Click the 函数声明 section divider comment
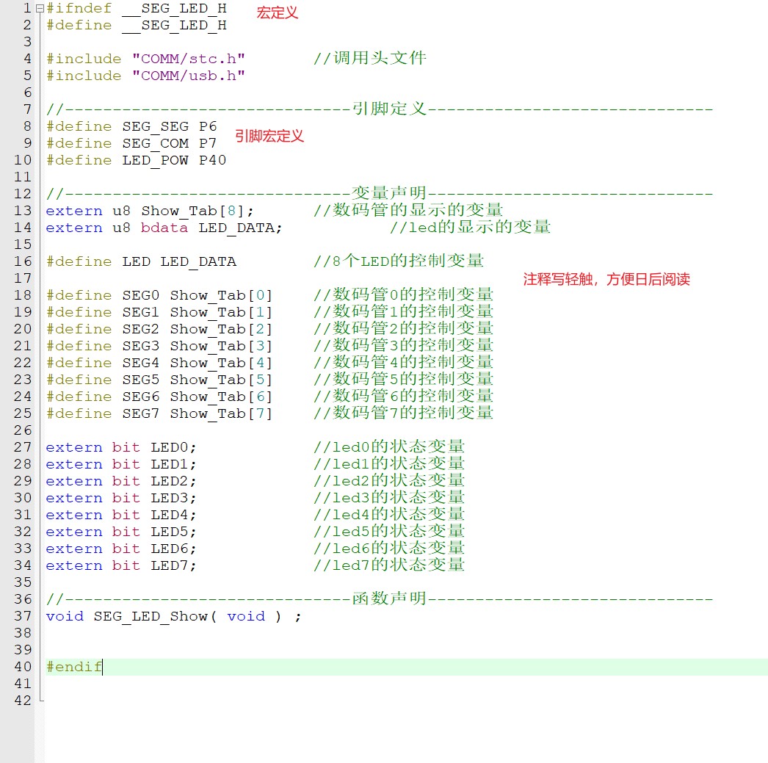The height and width of the screenshot is (763, 768). [x=380, y=599]
